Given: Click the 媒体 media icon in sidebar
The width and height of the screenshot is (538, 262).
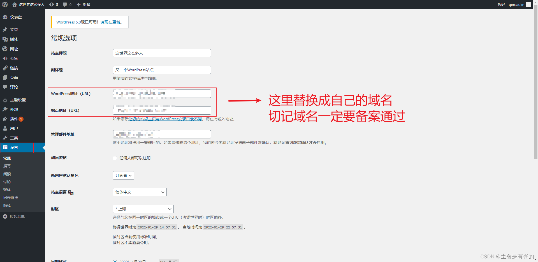Looking at the screenshot, I should 5,39.
